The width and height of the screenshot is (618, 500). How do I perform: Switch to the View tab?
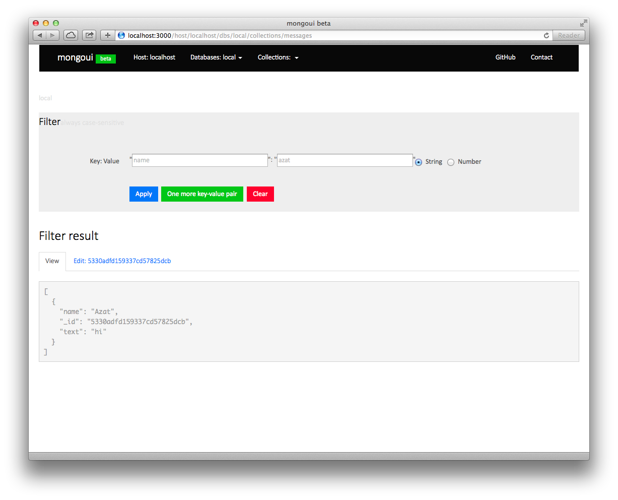52,261
